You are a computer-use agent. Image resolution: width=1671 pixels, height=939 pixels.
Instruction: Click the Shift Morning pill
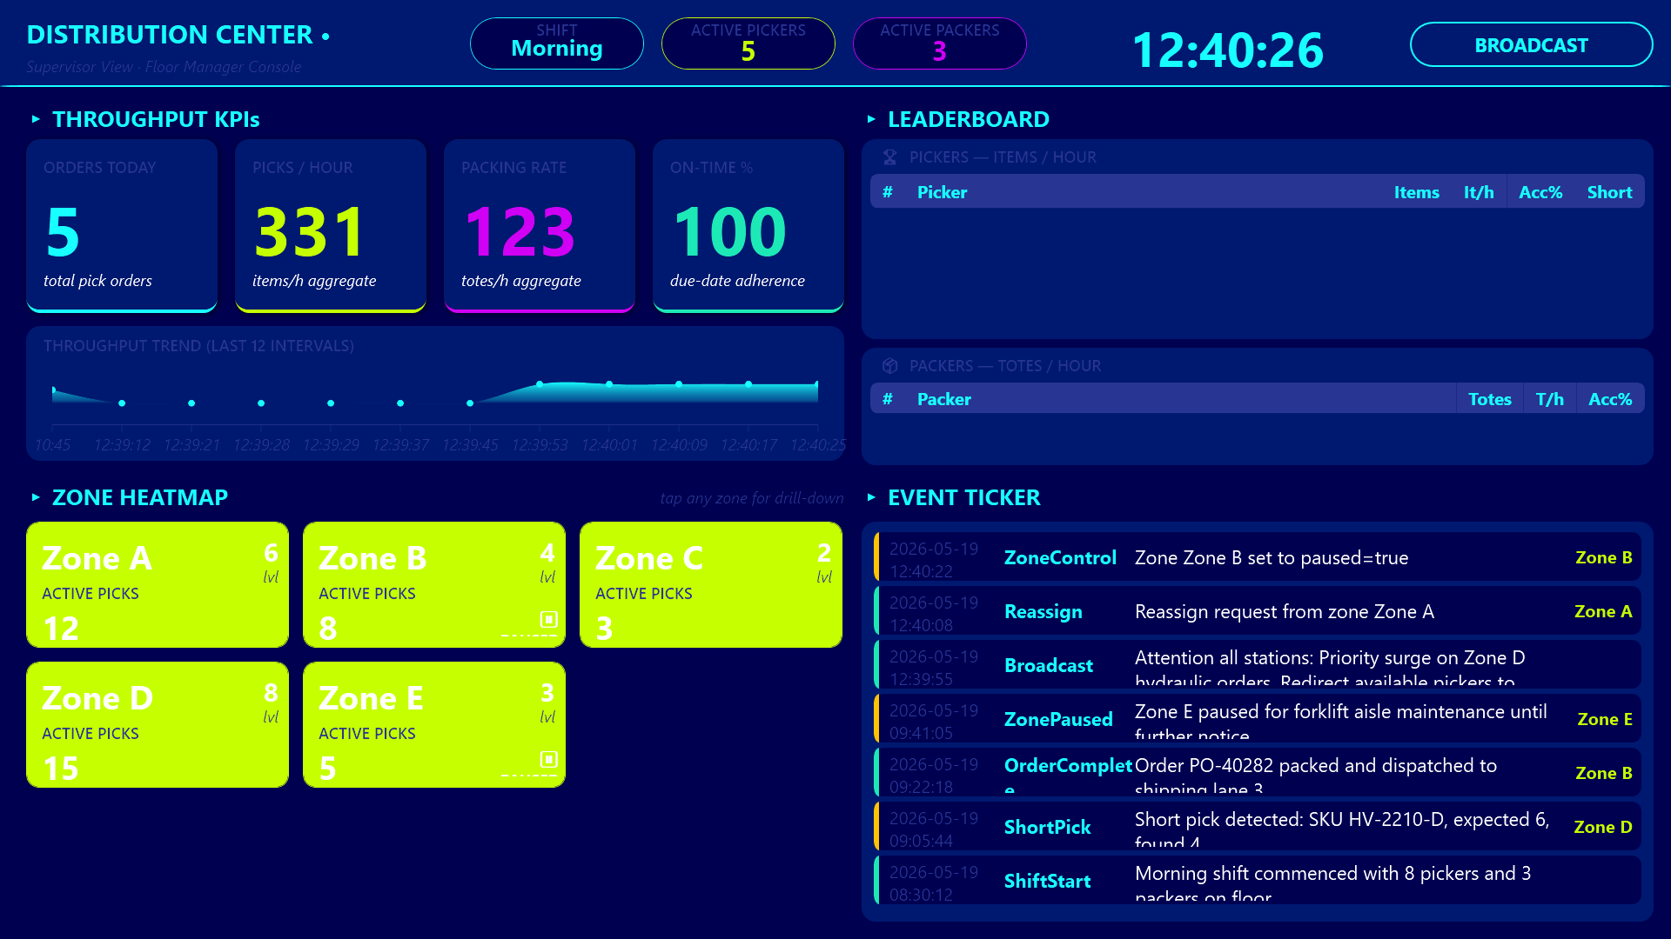(557, 43)
